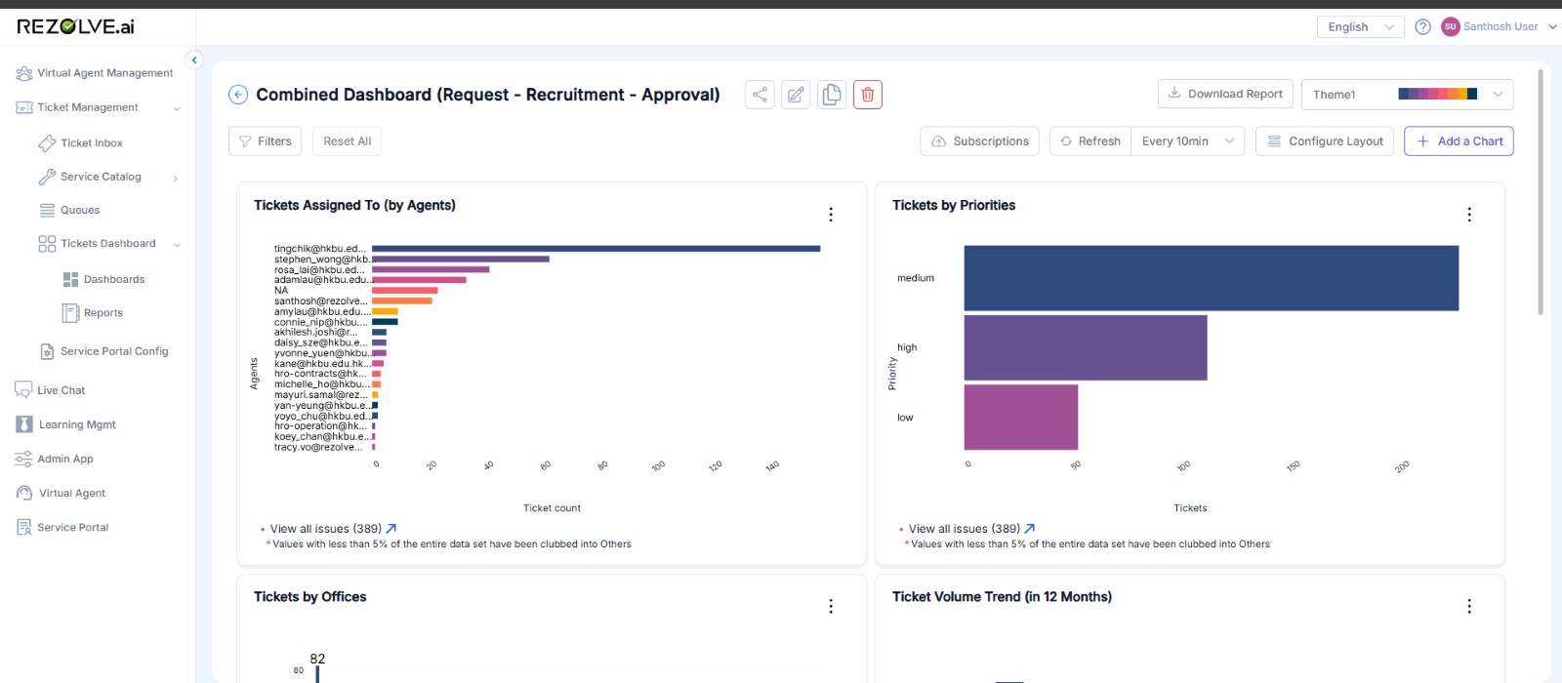This screenshot has height=683, width=1562.
Task: Delete the dashboard with the red trash icon
Action: (868, 95)
